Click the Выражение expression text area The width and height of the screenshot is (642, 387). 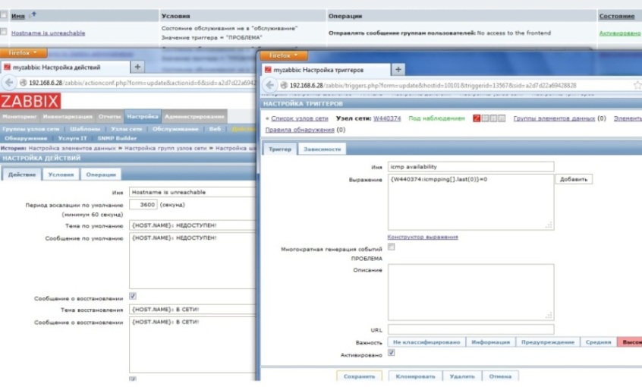470,203
